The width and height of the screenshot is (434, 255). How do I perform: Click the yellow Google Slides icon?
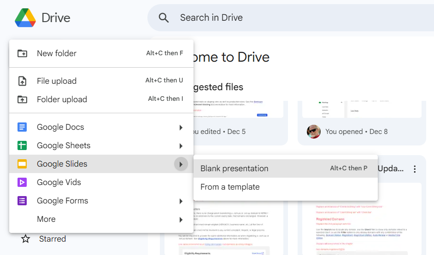point(22,164)
